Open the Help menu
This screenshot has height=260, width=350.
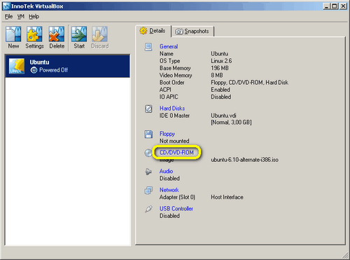[34, 17]
